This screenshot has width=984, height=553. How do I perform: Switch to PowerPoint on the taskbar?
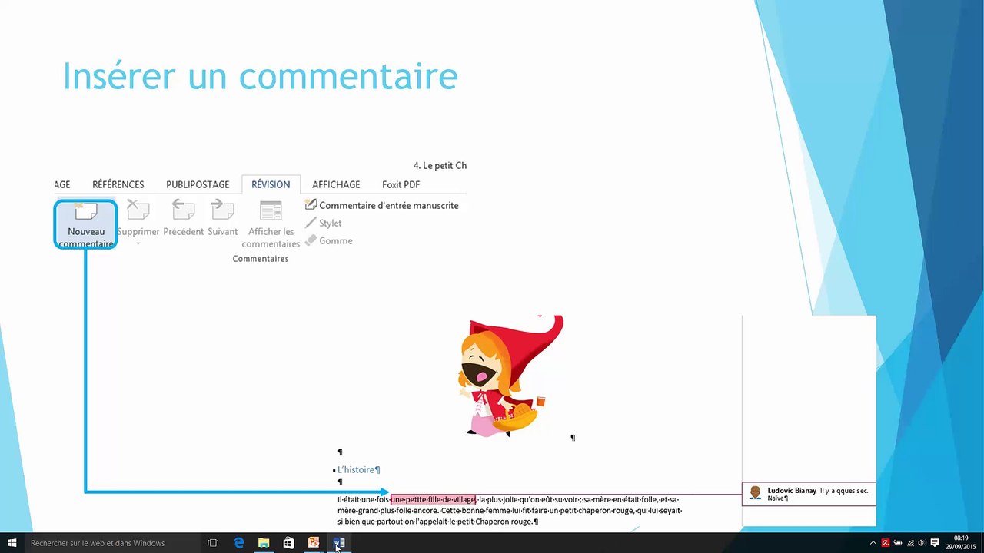tap(314, 543)
